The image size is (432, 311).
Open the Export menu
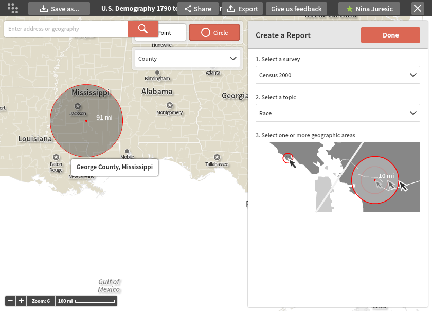242,9
